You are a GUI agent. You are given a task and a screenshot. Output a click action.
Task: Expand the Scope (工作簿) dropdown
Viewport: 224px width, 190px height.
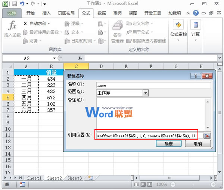click(x=146, y=93)
